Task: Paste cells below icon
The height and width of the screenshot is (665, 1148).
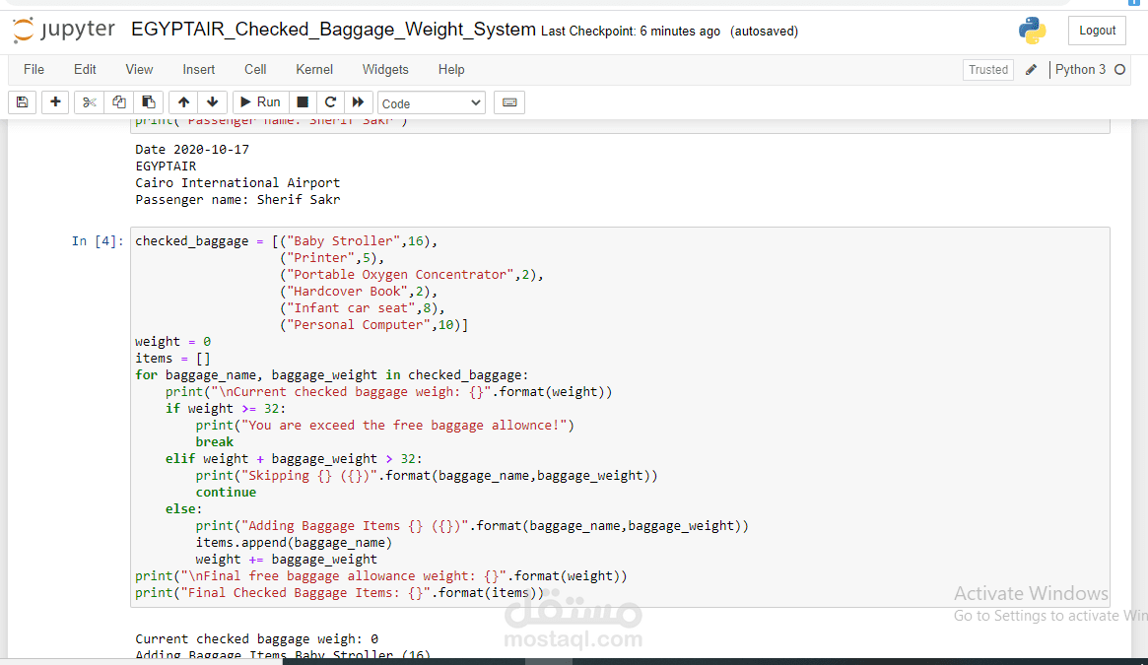Action: point(149,102)
